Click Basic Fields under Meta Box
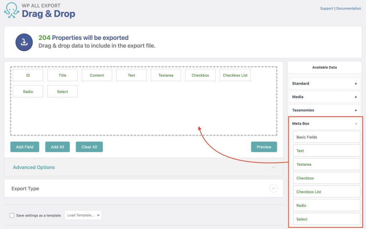 tap(326, 137)
